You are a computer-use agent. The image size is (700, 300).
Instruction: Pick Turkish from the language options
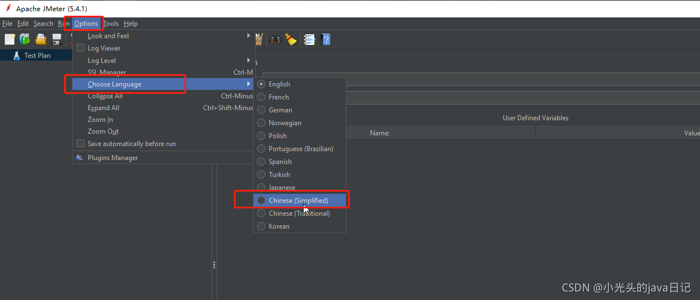point(300,175)
